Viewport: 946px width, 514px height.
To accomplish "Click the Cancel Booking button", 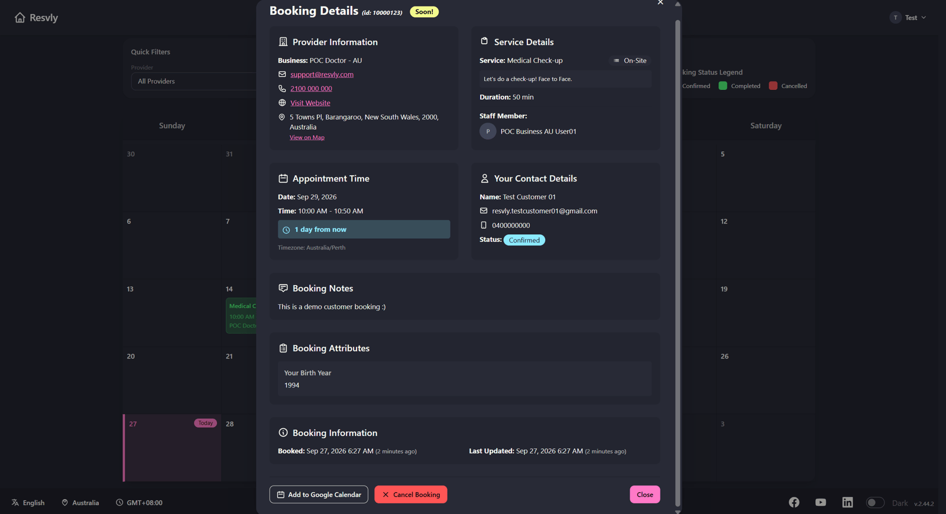I will (x=411, y=494).
